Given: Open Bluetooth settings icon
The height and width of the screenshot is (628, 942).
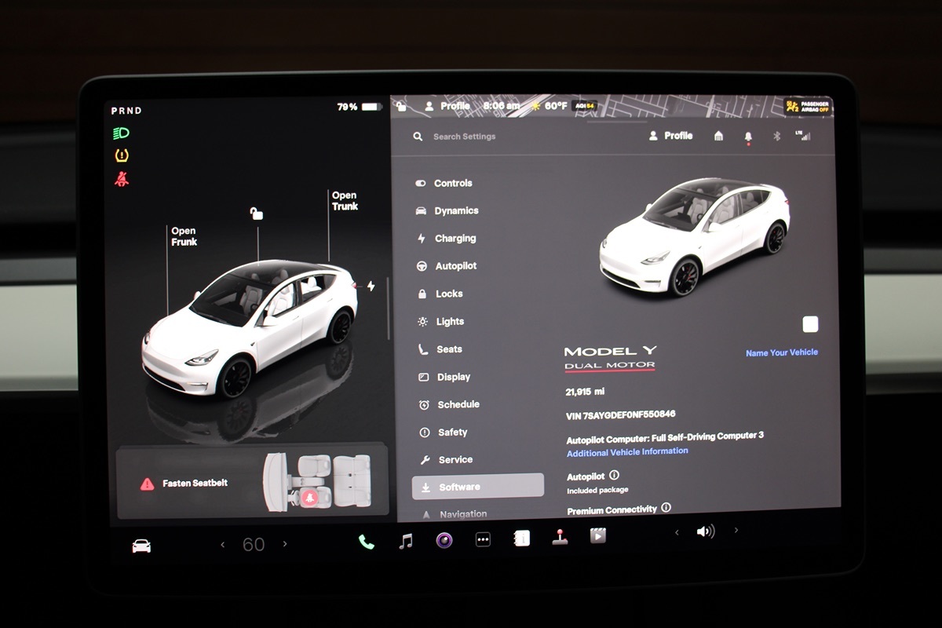Looking at the screenshot, I should click(776, 136).
